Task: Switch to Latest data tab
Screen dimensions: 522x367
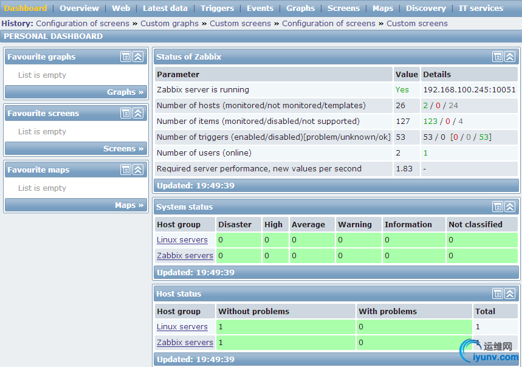Action: point(165,9)
